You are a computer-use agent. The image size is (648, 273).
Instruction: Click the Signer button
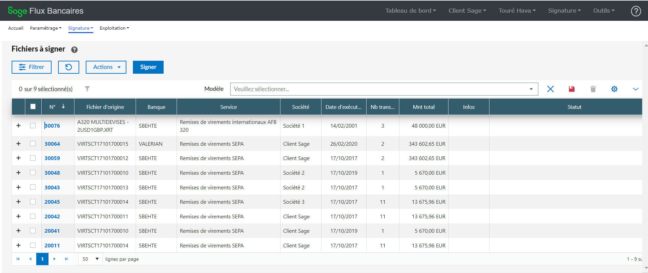tap(148, 67)
